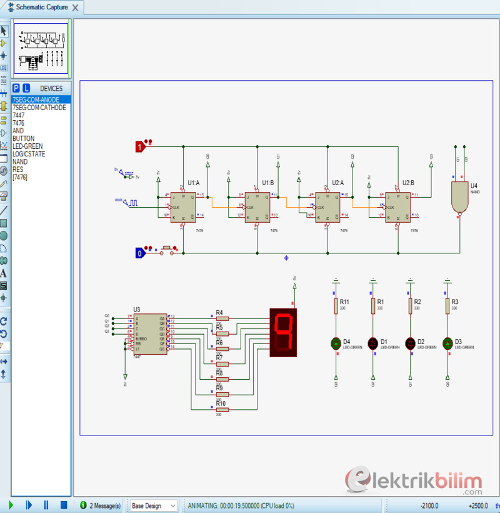The image size is (500, 513).
Task: Toggle the logic state 0 input
Action: (x=140, y=253)
